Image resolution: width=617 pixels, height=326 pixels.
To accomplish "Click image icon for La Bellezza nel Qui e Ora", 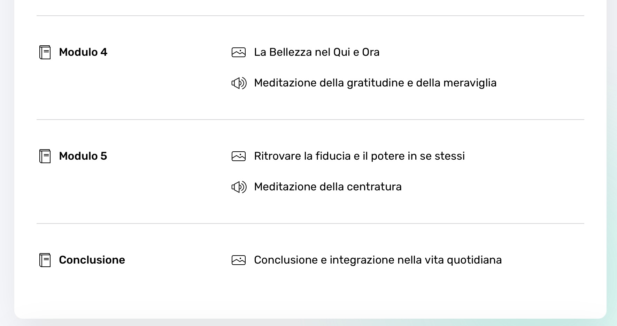I will (239, 52).
